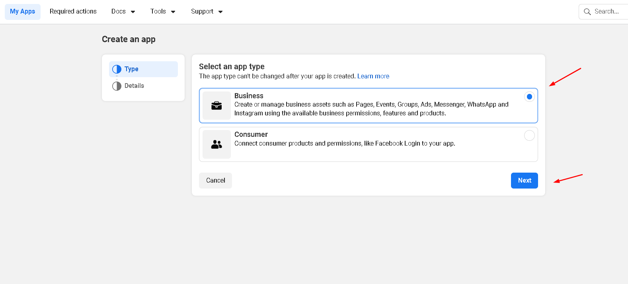The image size is (628, 284).
Task: Go to My Apps tab
Action: pyautogui.click(x=23, y=12)
